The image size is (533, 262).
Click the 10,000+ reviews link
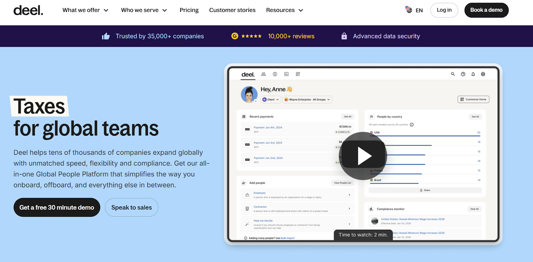pos(291,36)
